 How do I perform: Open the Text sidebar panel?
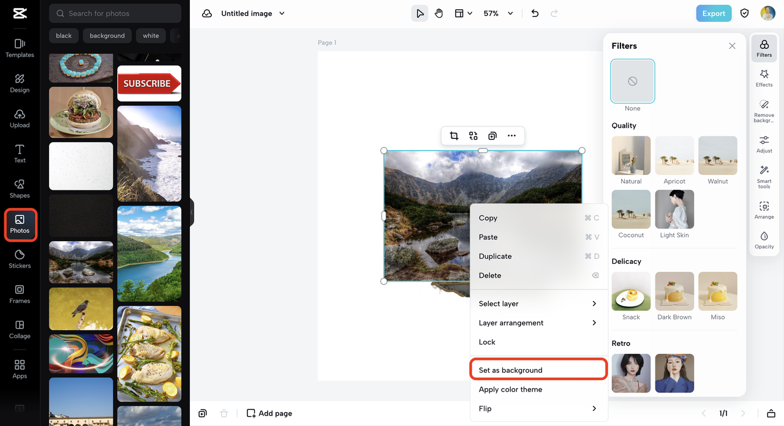coord(20,154)
